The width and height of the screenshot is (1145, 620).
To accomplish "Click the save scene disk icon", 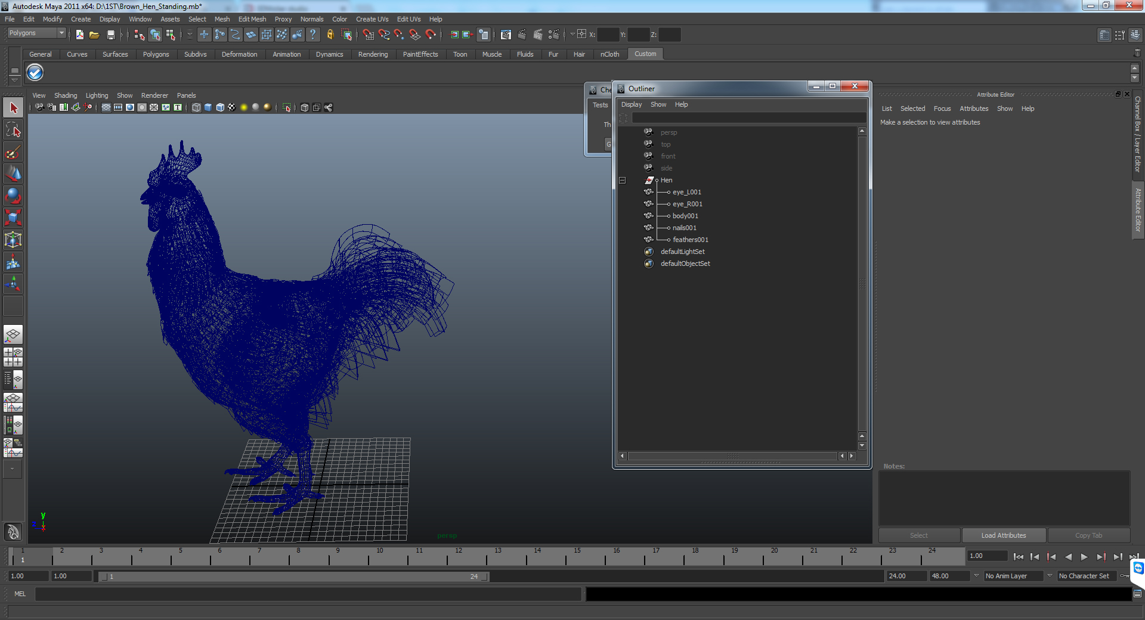I will tap(110, 35).
